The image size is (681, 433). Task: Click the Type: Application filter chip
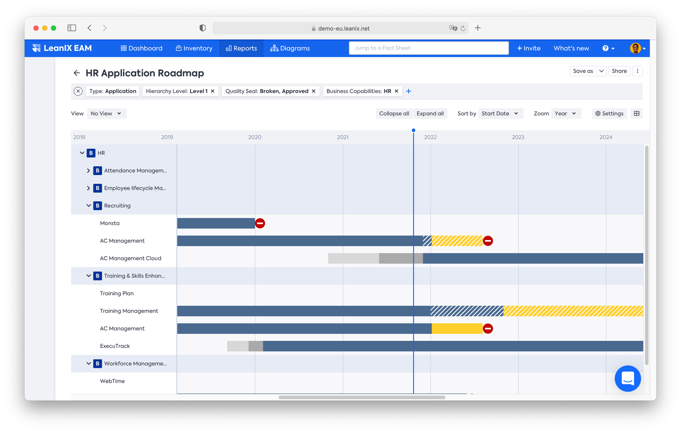click(x=113, y=91)
